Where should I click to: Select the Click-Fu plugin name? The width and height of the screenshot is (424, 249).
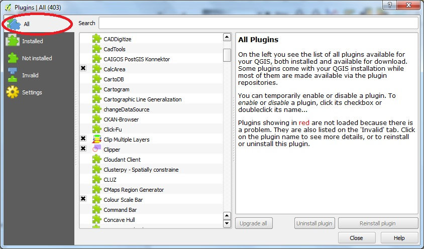pyautogui.click(x=113, y=130)
